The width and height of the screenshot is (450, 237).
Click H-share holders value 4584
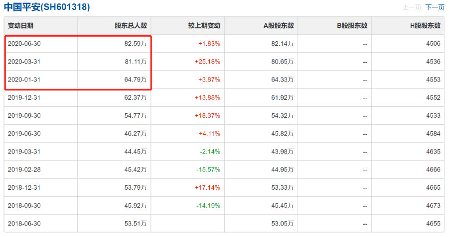pyautogui.click(x=434, y=133)
